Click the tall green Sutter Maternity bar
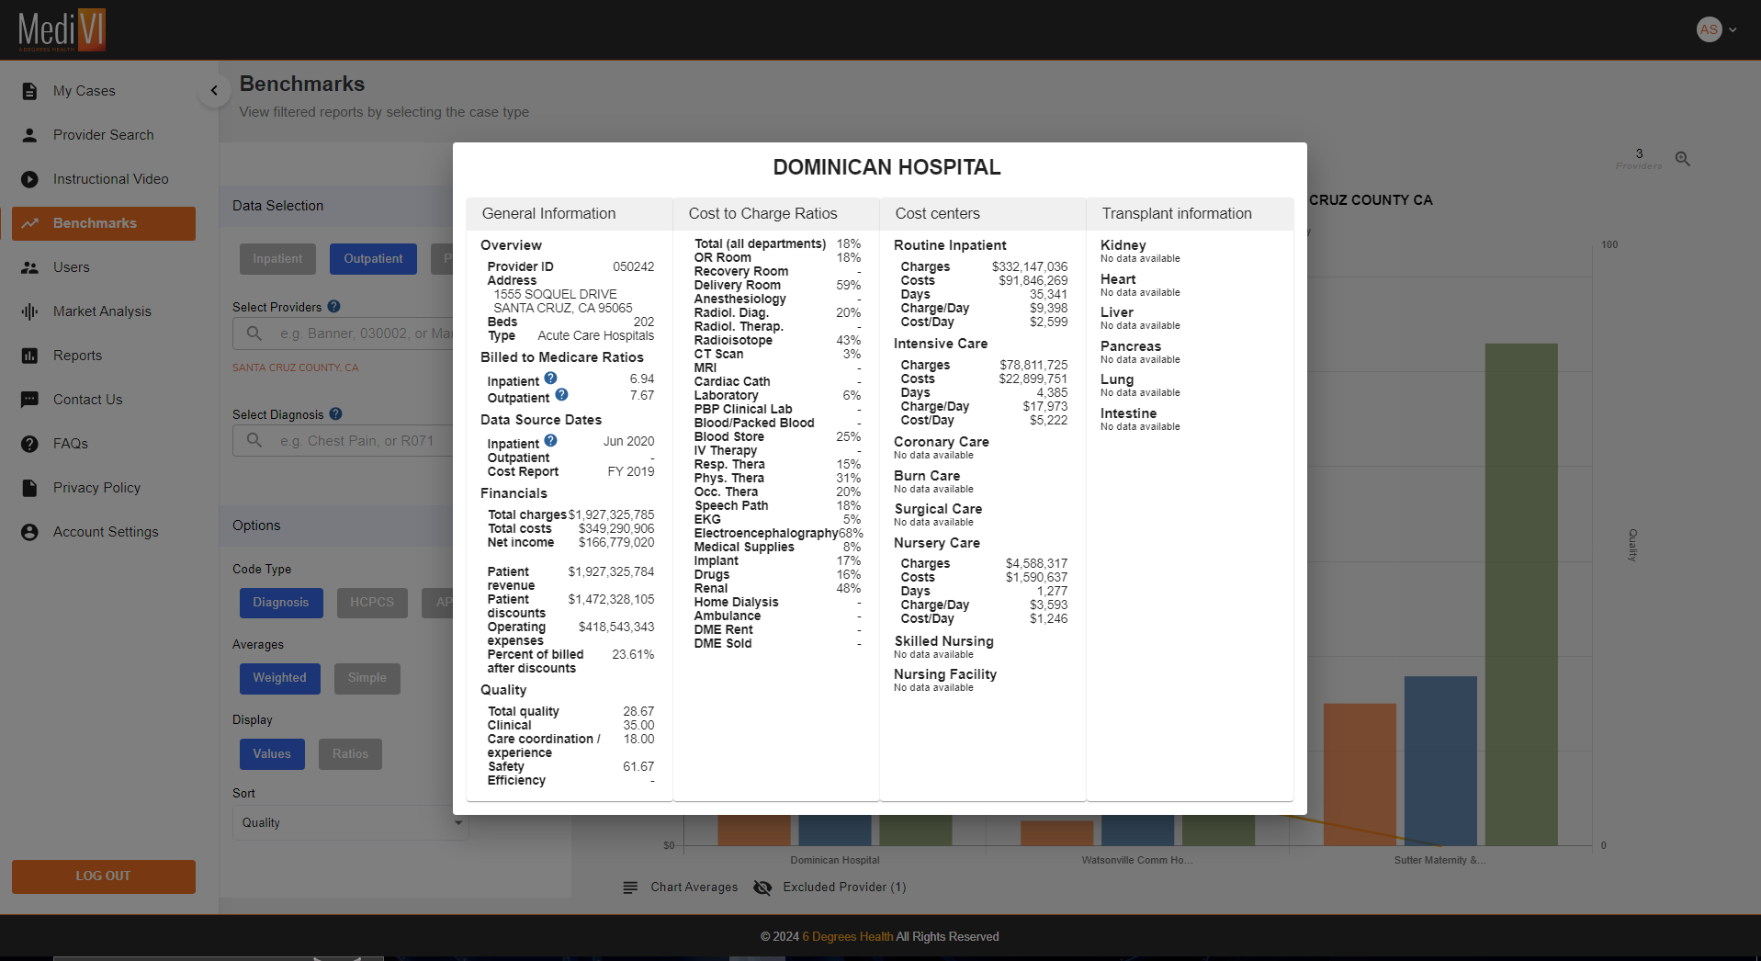 (1521, 594)
